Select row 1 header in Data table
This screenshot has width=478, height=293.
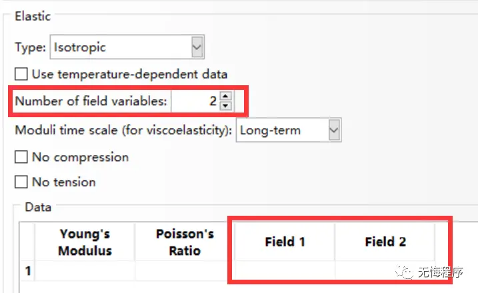tap(28, 271)
